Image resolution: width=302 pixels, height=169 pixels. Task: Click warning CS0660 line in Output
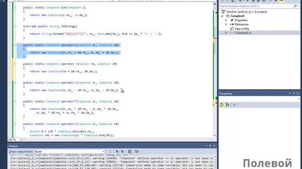tap(112, 158)
